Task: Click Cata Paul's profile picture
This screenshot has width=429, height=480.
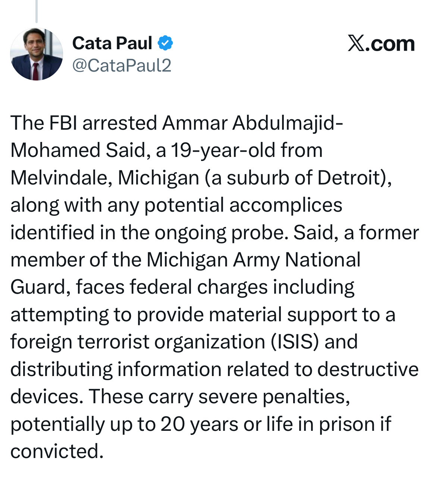Action: point(37,54)
